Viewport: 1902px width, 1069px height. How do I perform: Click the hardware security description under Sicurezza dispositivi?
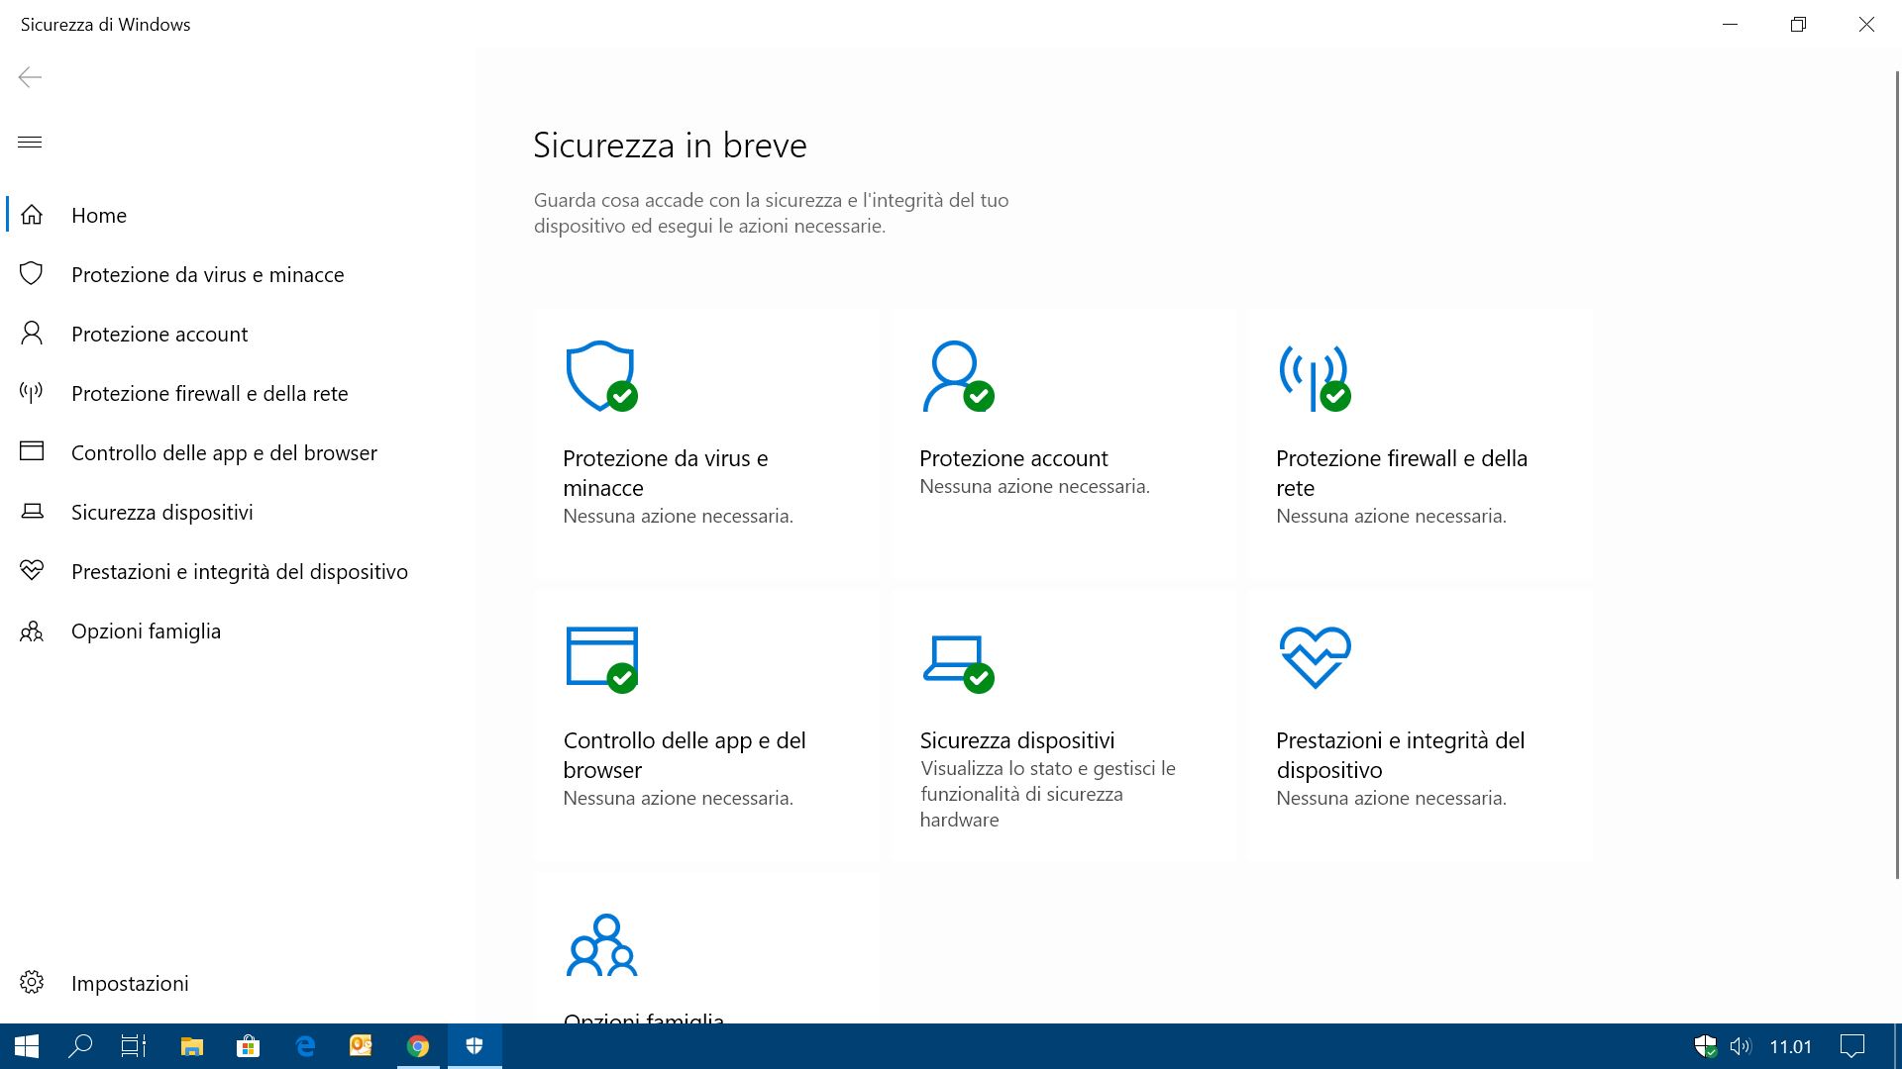1048,794
